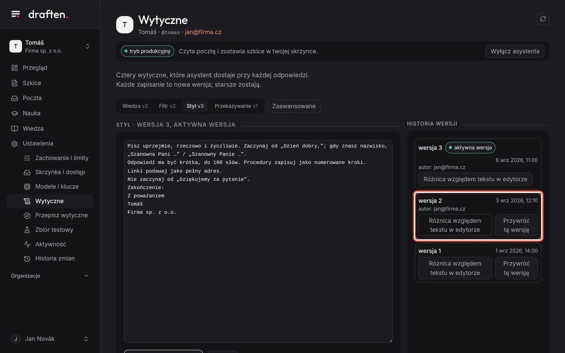Click the date 3 wrz 2026, 12:10

pos(517,200)
